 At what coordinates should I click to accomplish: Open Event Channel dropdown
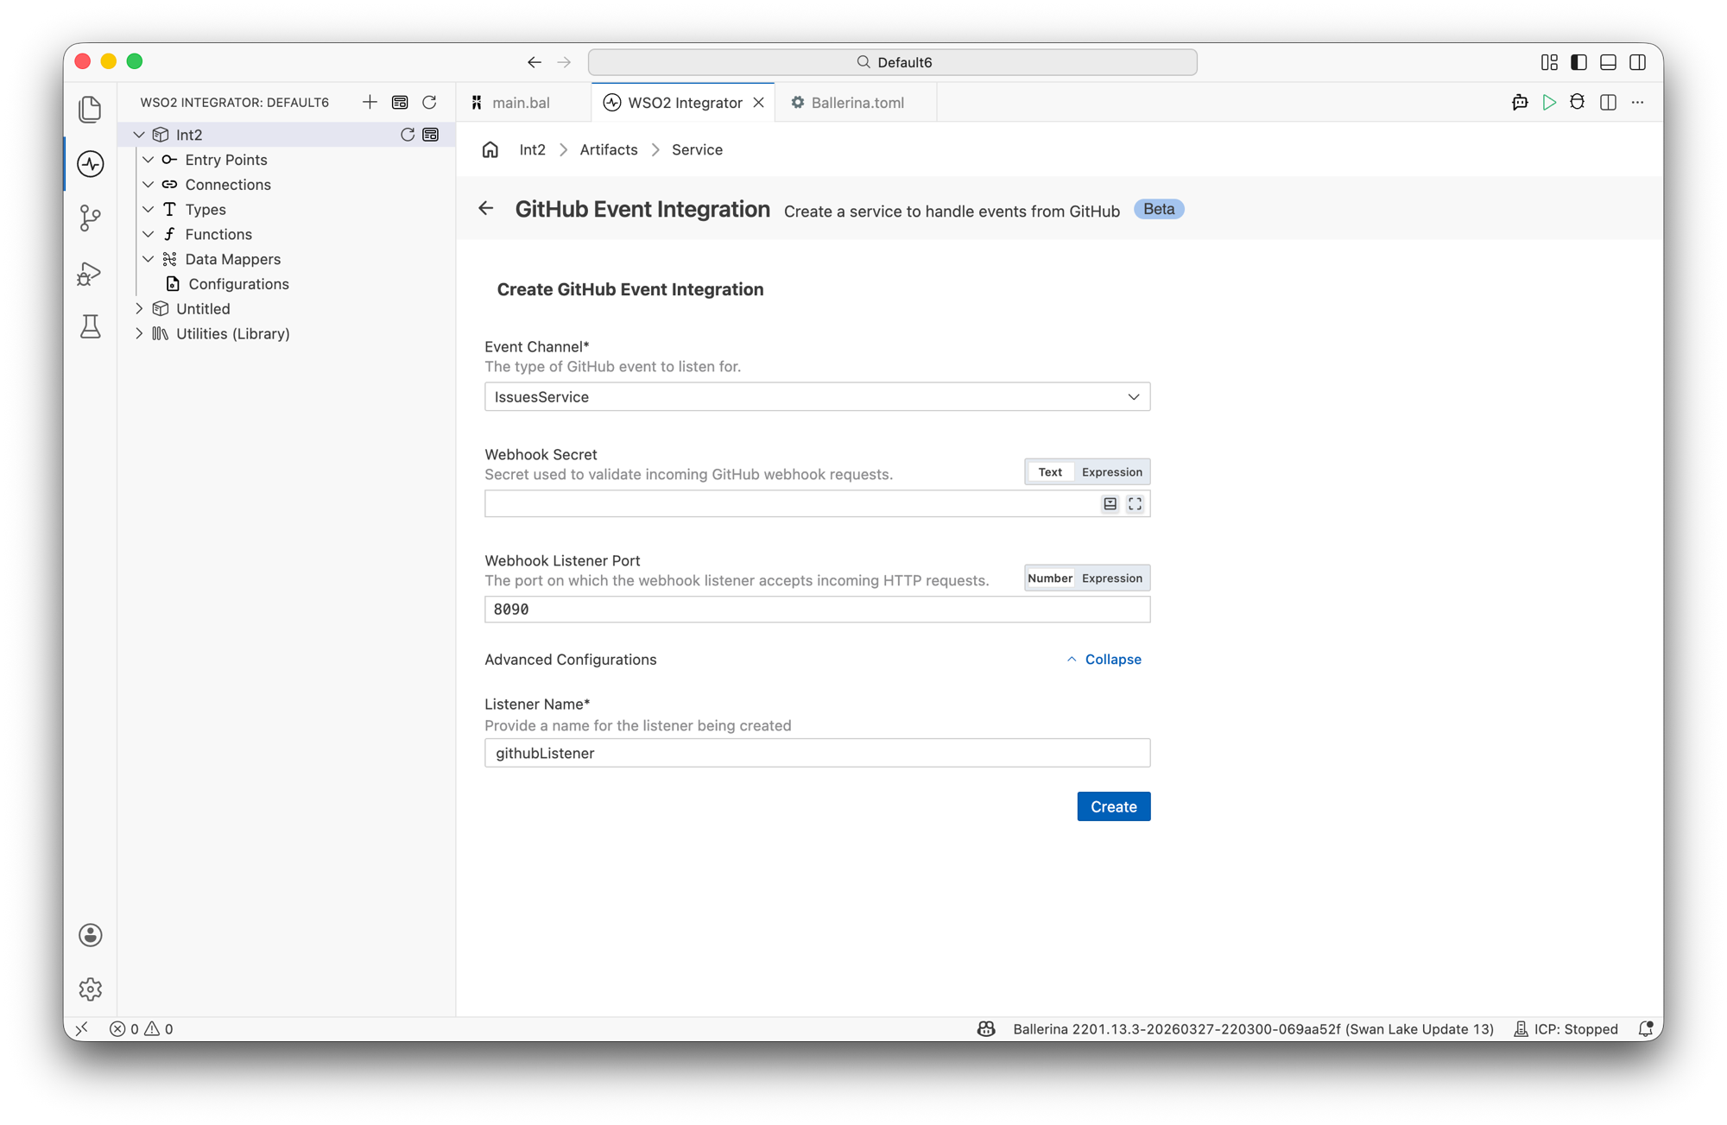point(817,397)
